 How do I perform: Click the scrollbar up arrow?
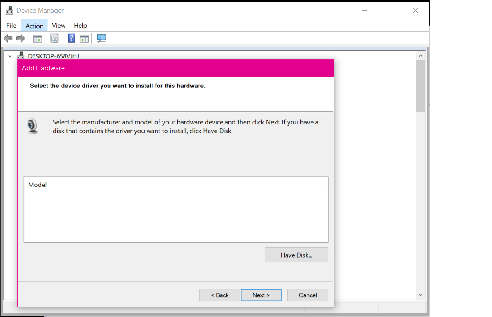420,55
